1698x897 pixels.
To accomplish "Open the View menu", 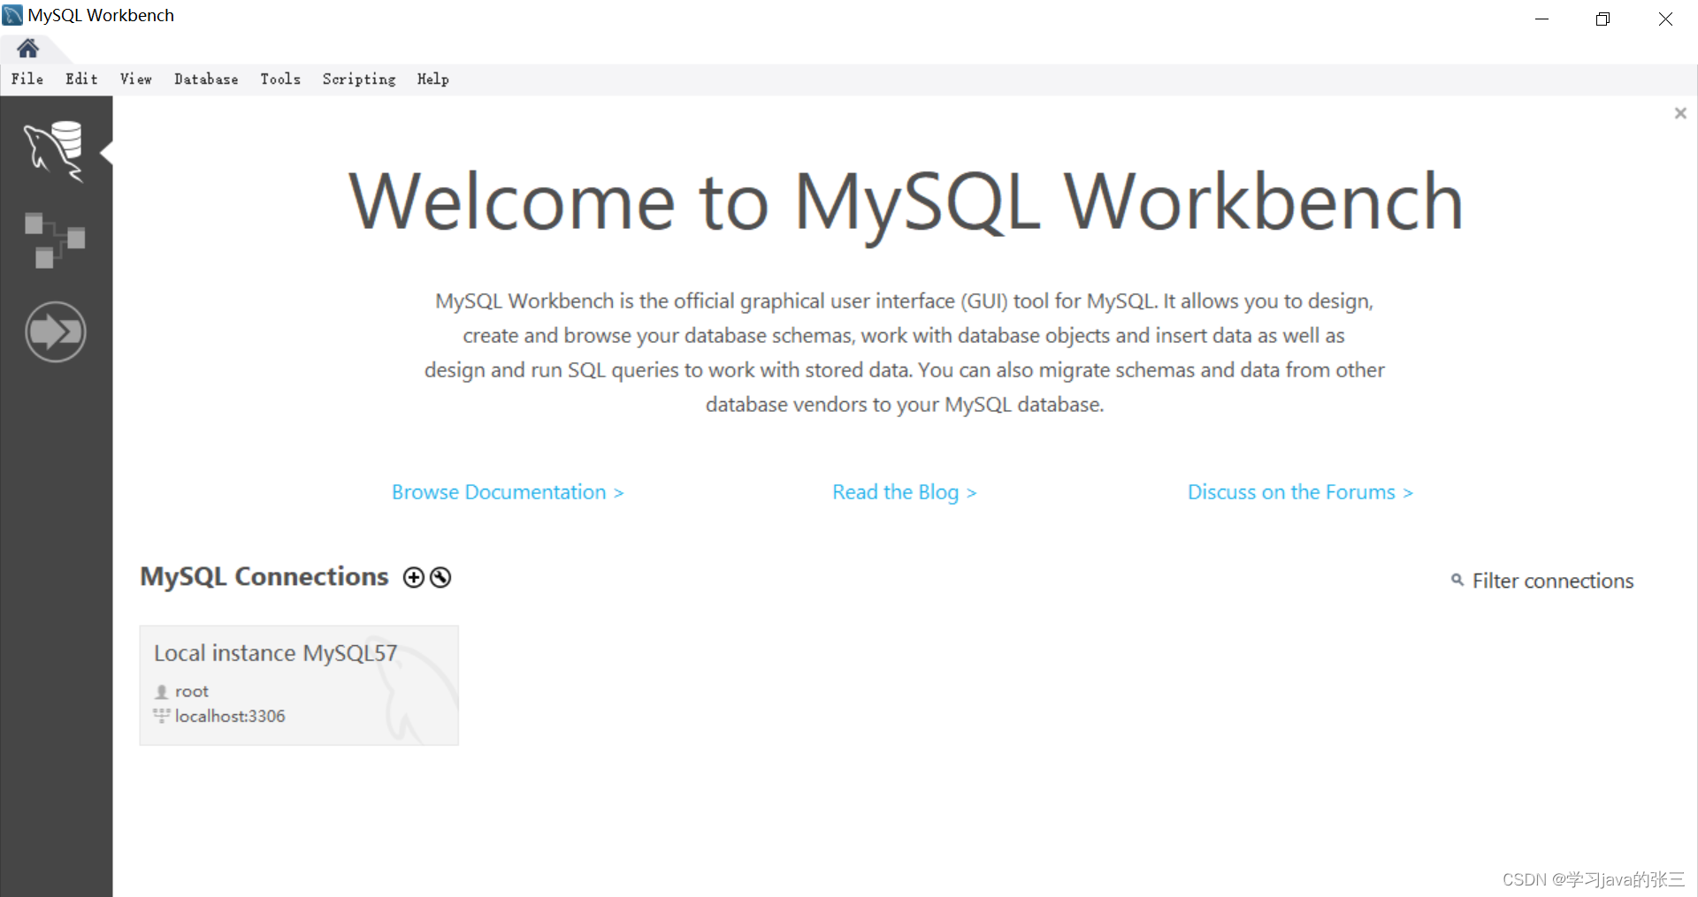I will (x=135, y=79).
